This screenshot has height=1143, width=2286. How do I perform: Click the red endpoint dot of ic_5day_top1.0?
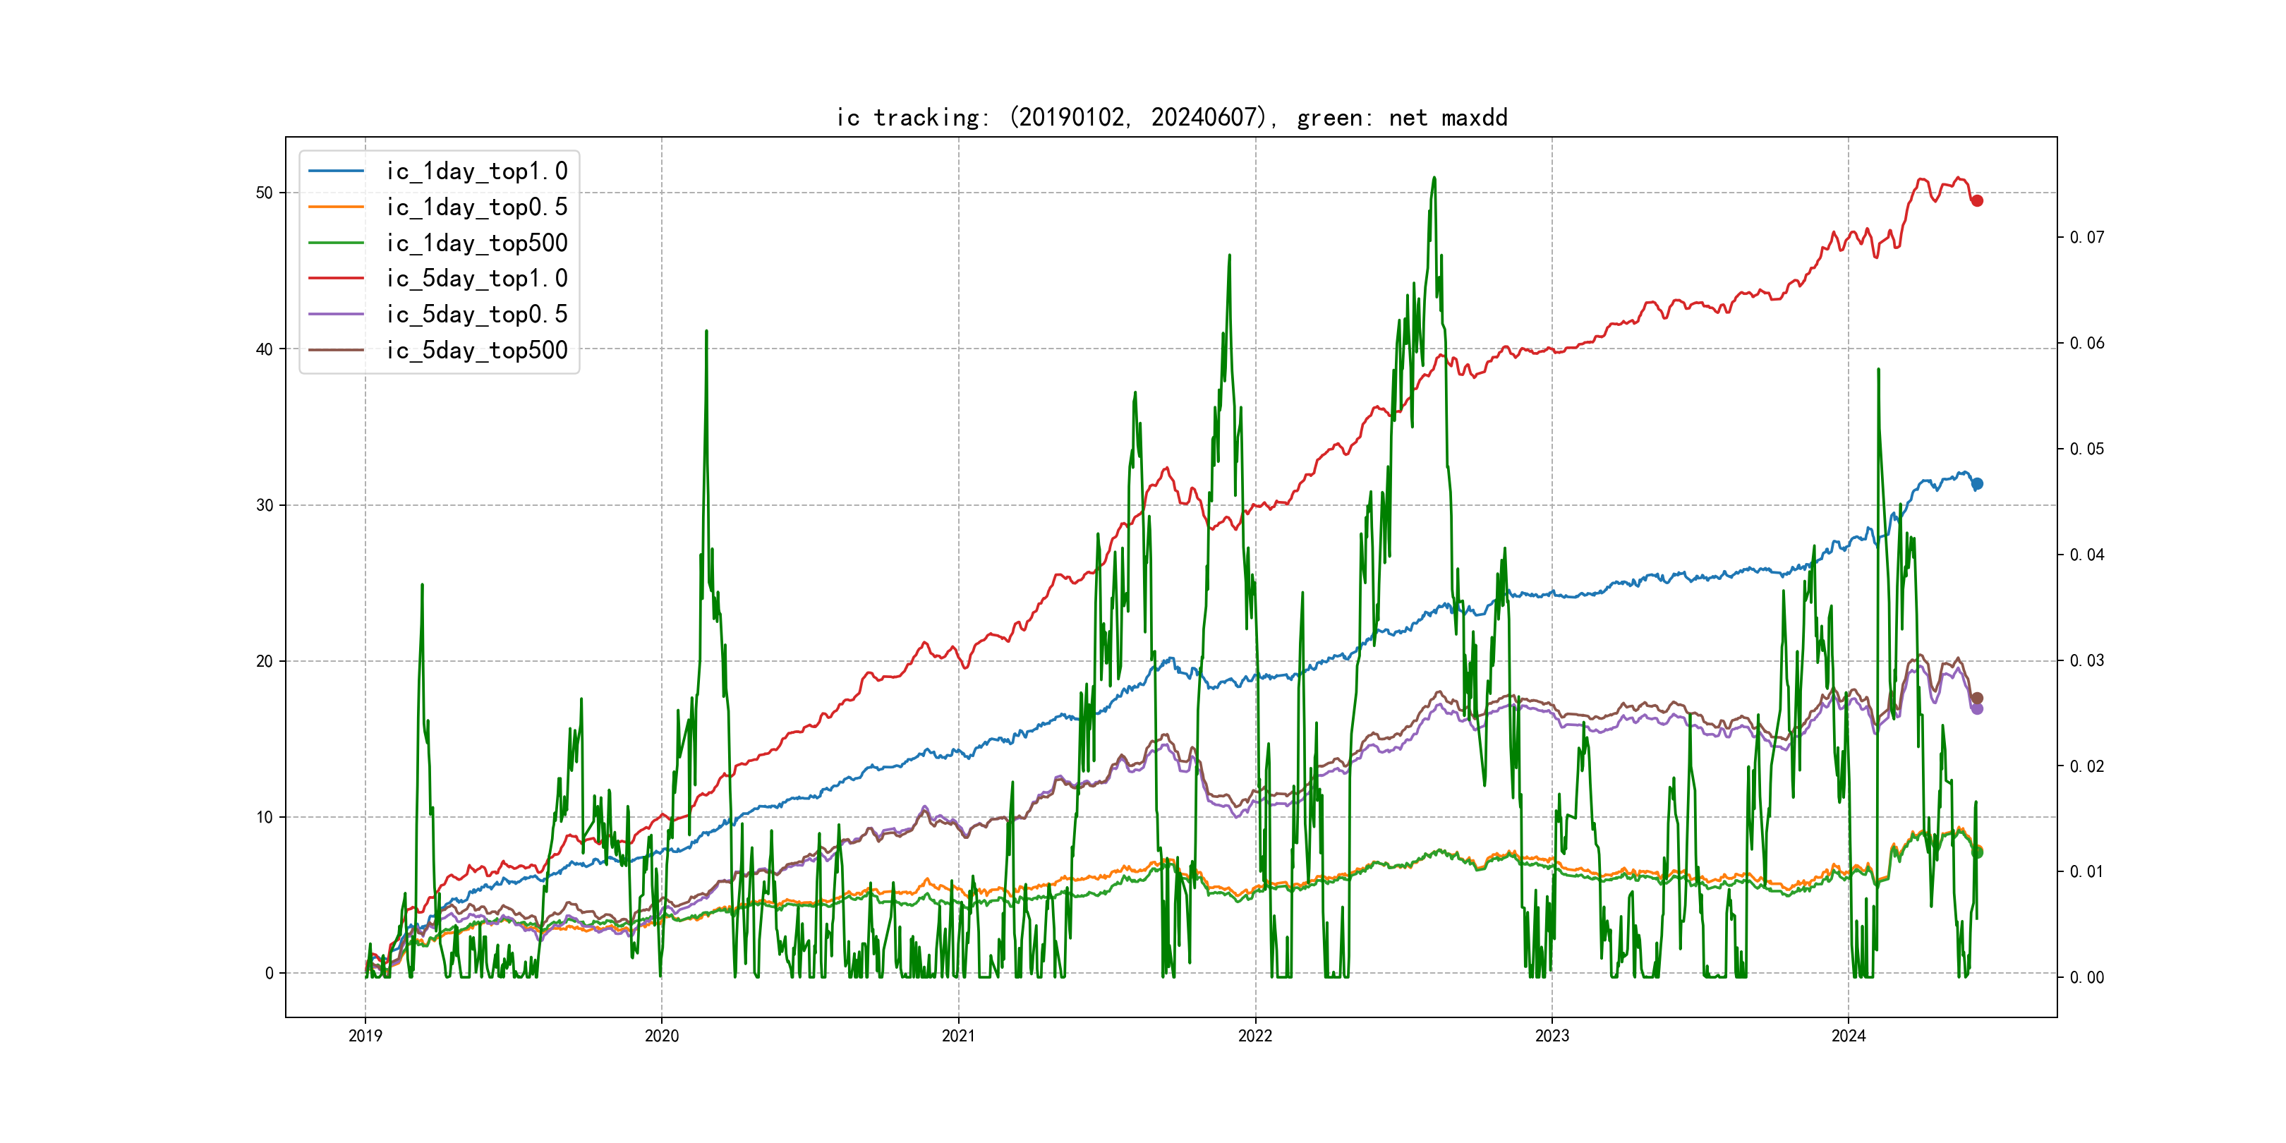(x=1976, y=200)
